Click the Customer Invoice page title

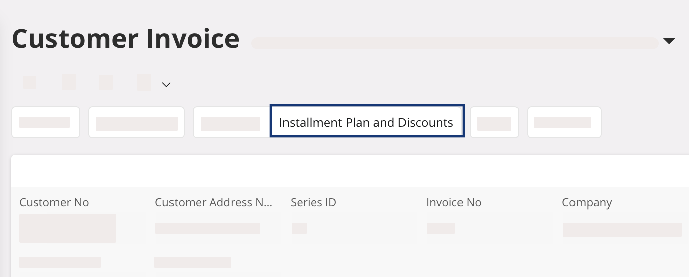(126, 39)
